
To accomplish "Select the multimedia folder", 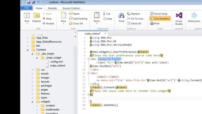I will coord(52,110).
